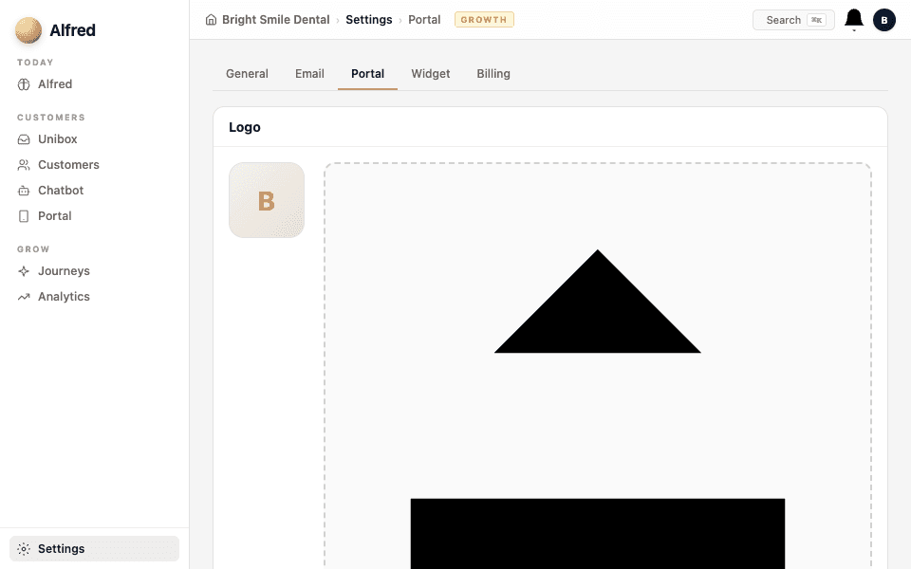Click the Chatbot robot icon
911x569 pixels.
pyautogui.click(x=24, y=191)
